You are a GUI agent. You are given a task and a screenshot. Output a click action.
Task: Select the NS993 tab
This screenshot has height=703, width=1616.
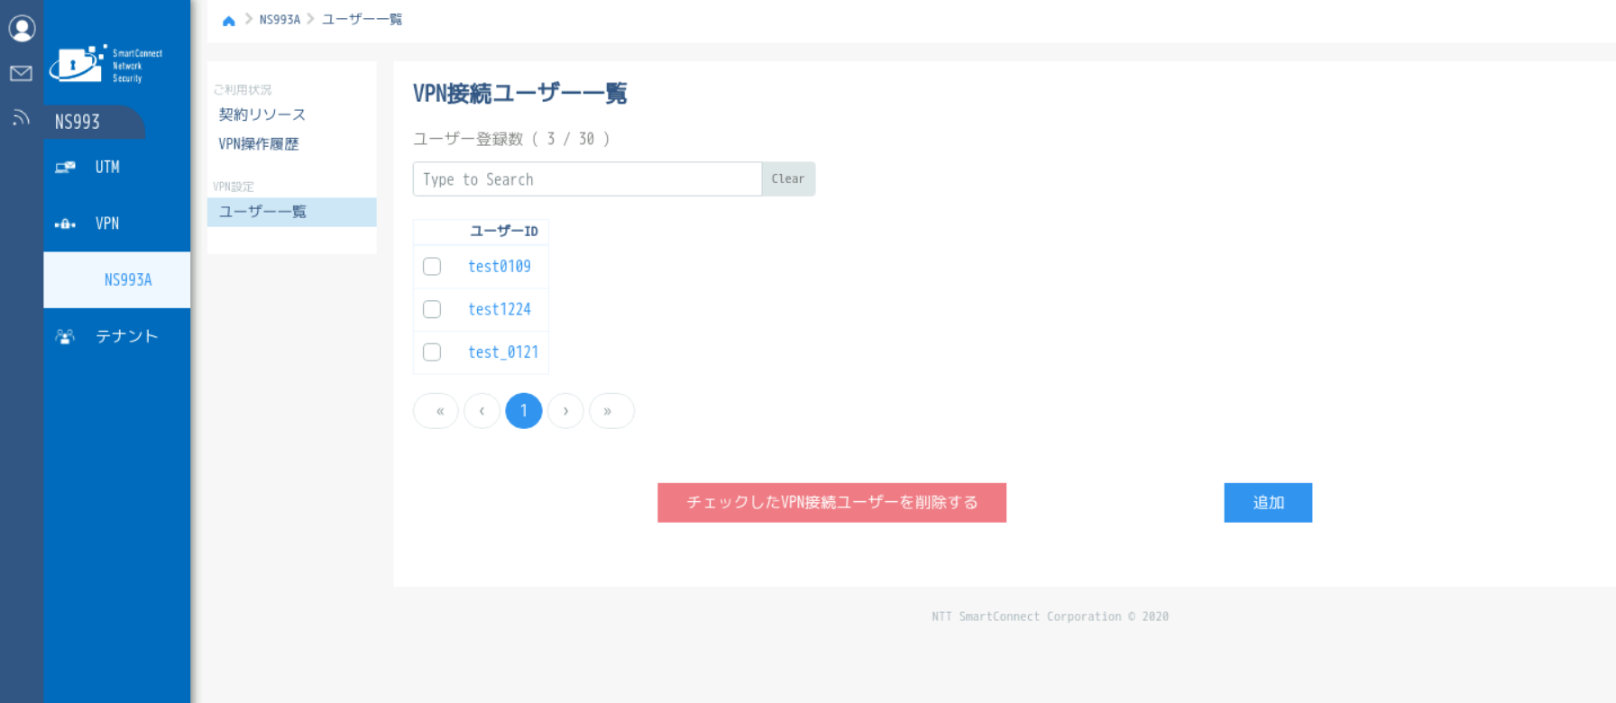tap(94, 122)
